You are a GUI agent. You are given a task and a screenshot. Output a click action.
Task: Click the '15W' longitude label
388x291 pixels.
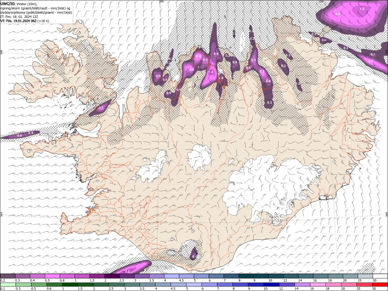(321, 1)
